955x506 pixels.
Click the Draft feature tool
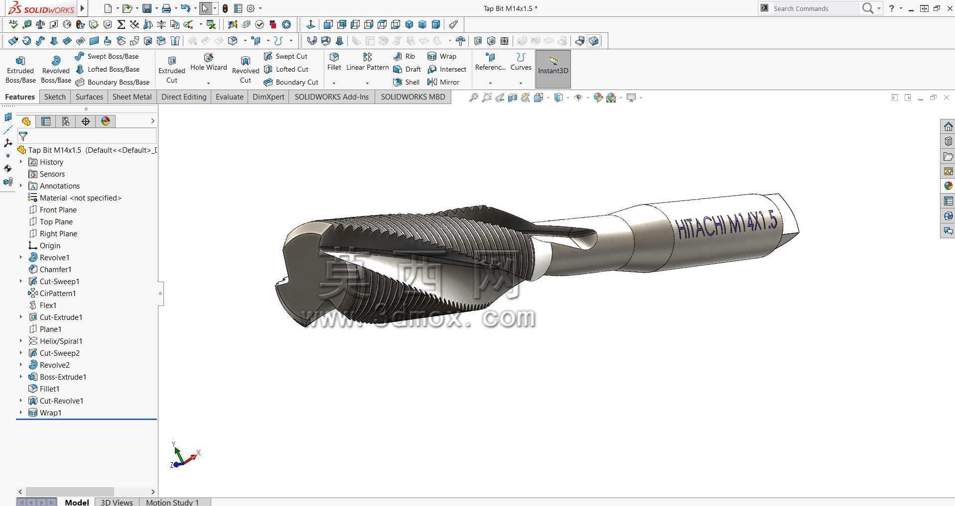(408, 69)
